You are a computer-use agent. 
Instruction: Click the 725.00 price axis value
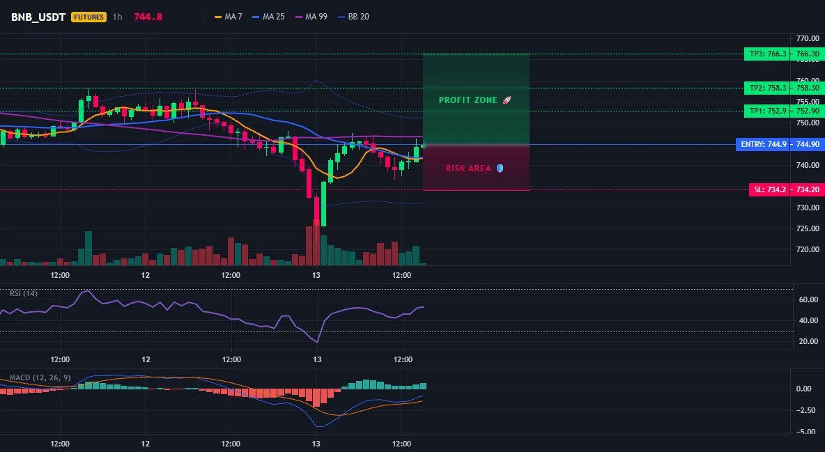point(808,228)
